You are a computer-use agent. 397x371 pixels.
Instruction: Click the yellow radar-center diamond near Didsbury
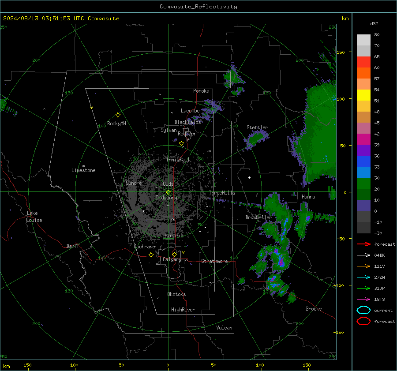168,192
